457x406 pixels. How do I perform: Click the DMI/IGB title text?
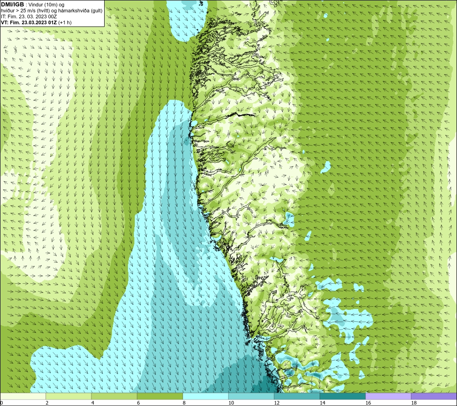[x=12, y=5]
